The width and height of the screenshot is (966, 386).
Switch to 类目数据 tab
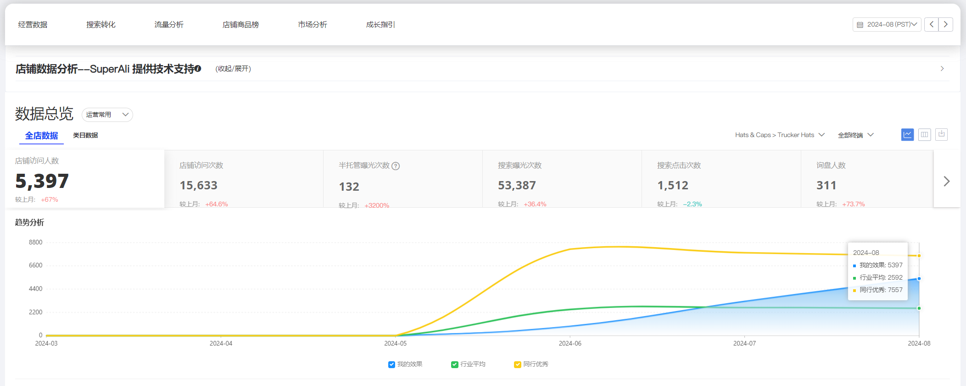pyautogui.click(x=85, y=135)
